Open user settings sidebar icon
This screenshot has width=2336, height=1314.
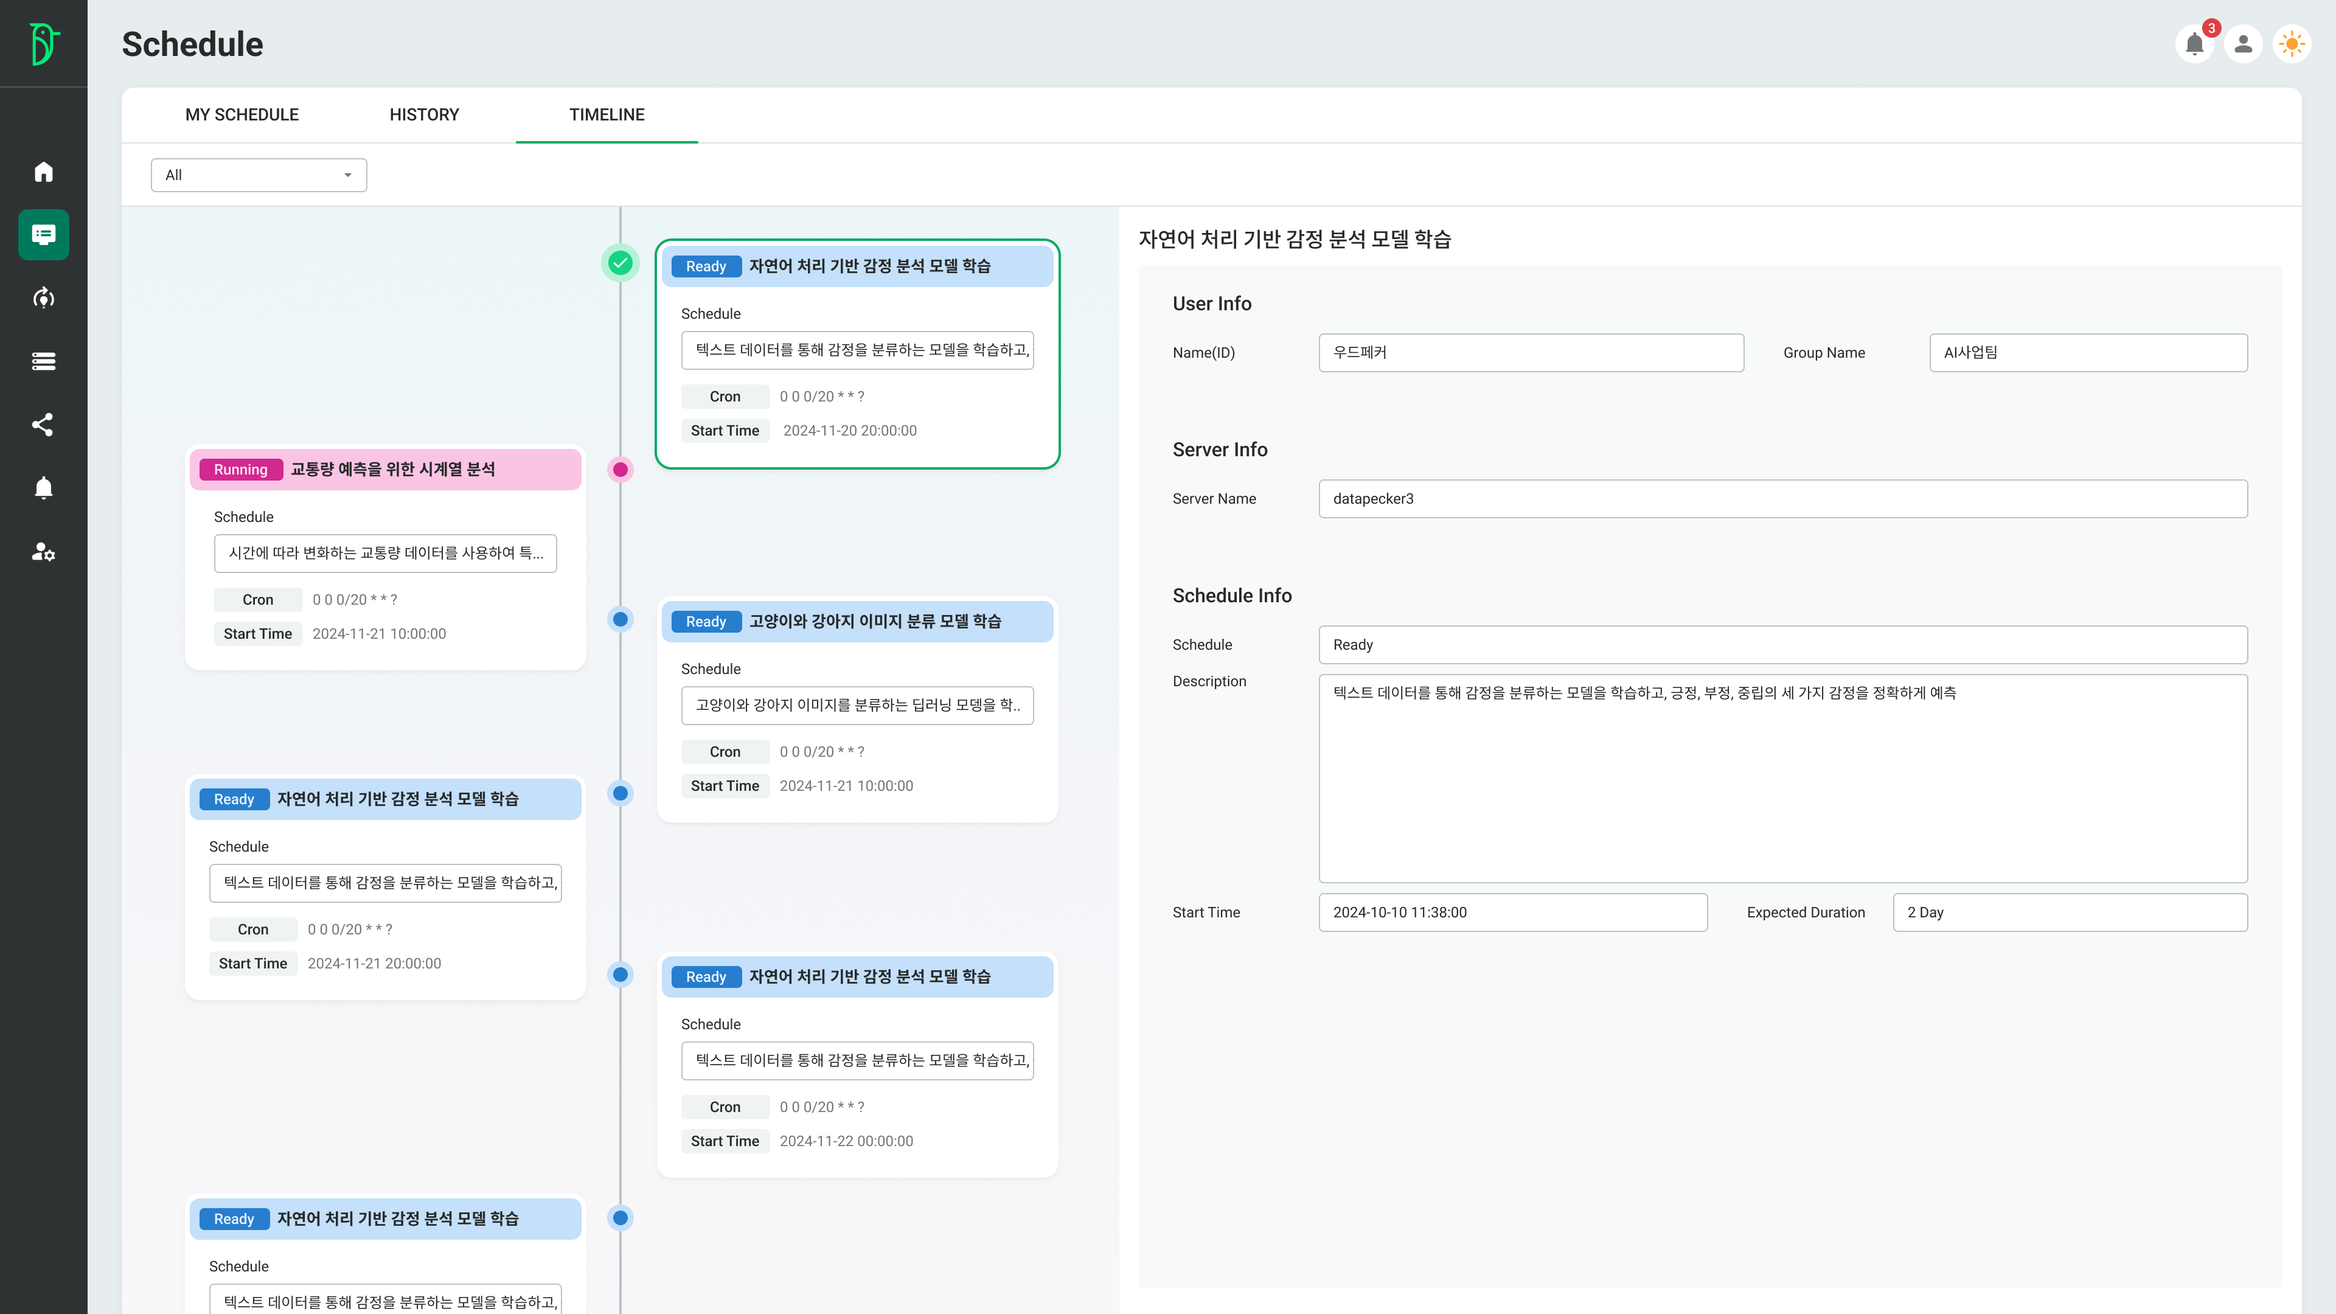(x=44, y=551)
